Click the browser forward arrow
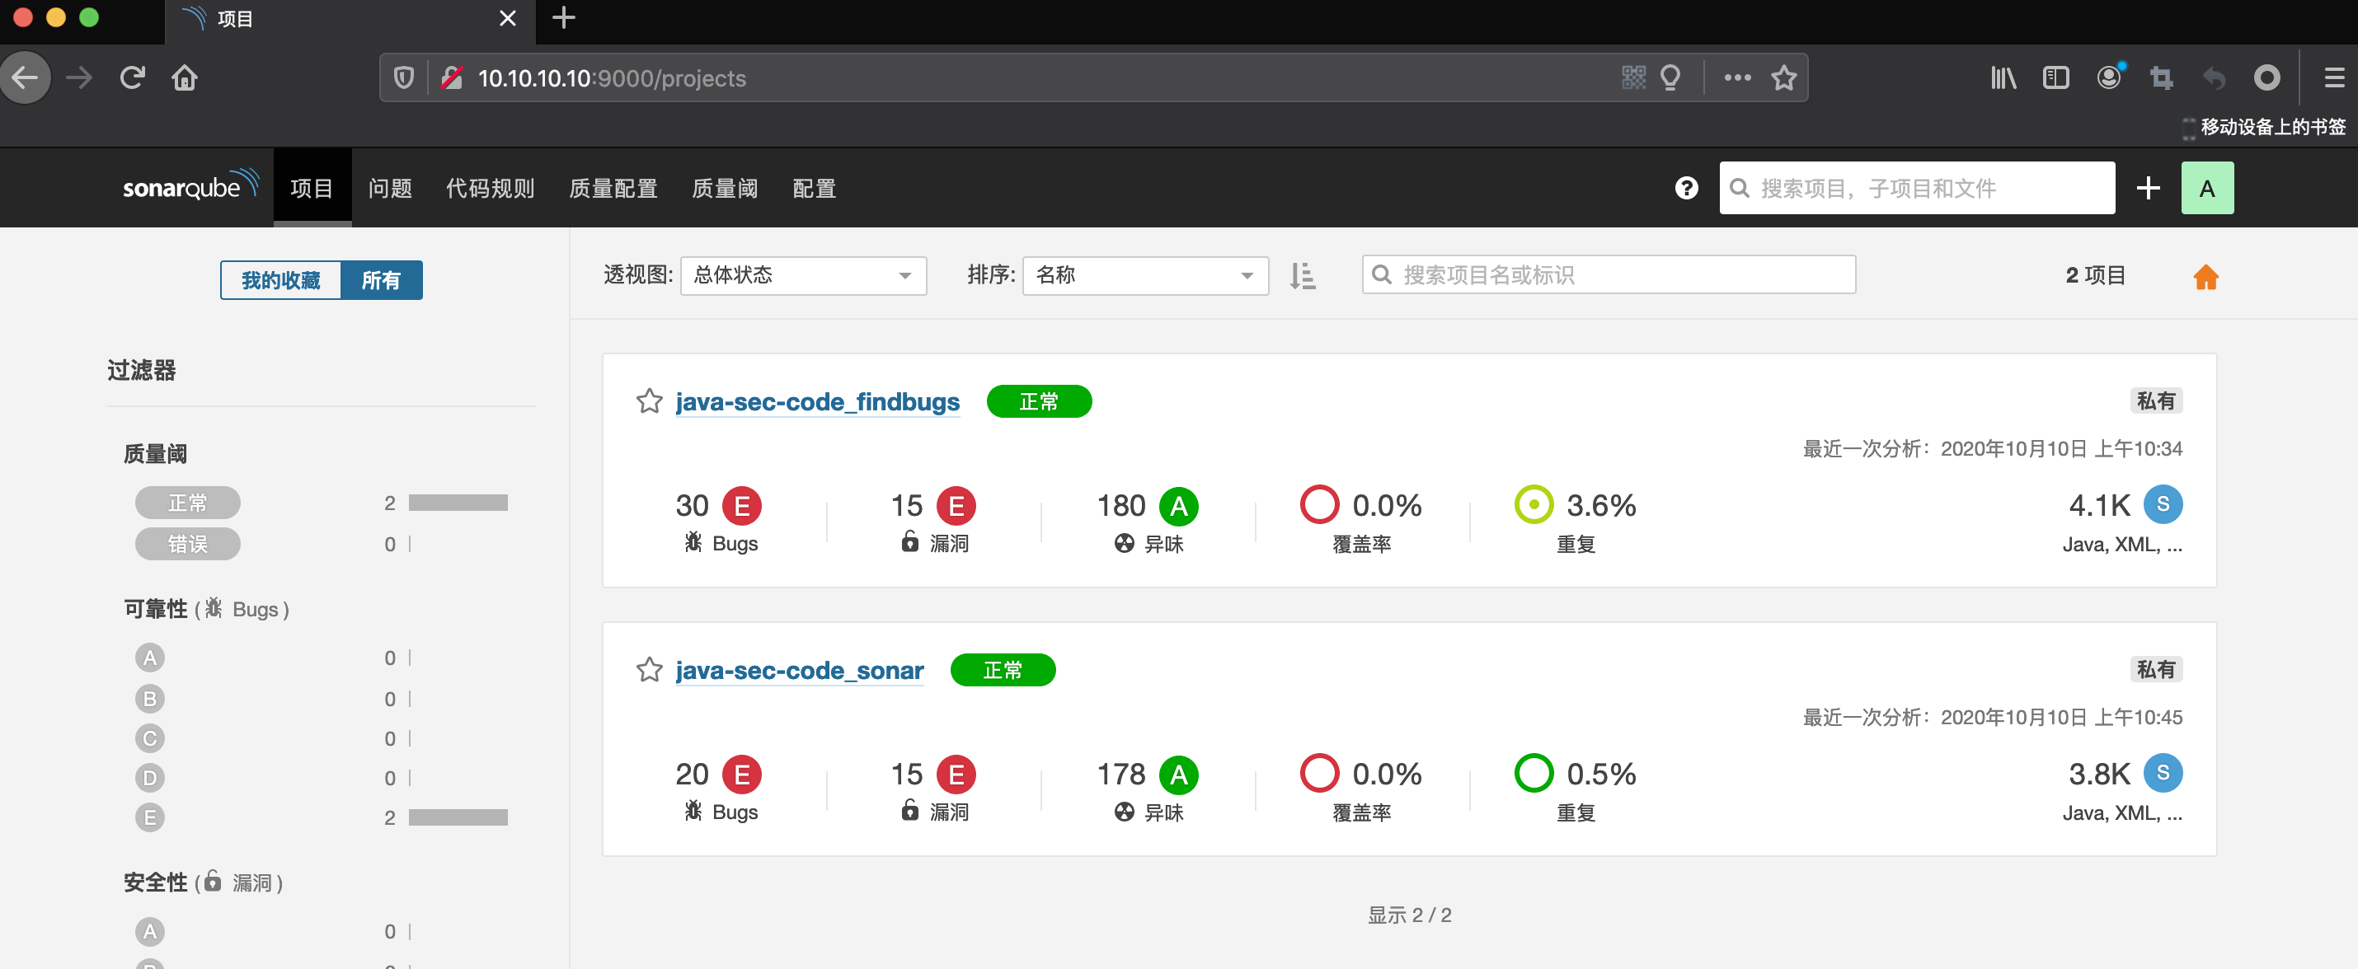2358x969 pixels. [80, 77]
